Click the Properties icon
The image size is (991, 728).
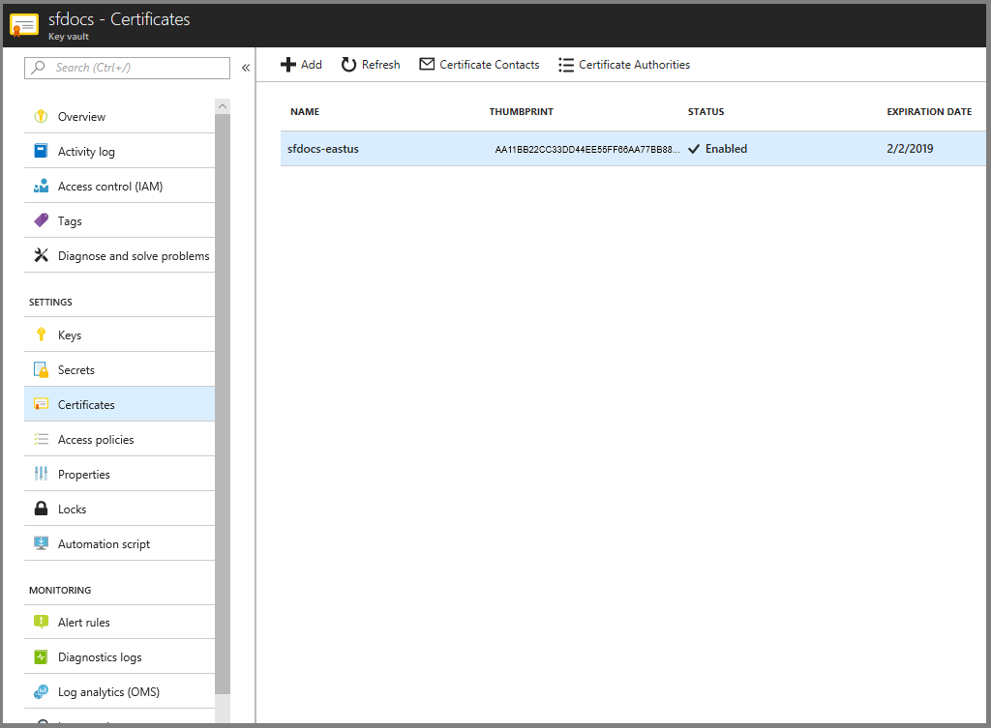[43, 474]
